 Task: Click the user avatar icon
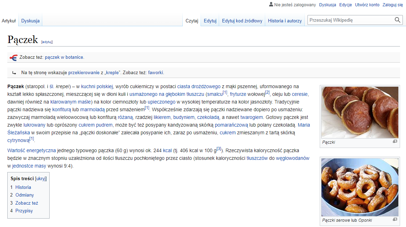271,5
